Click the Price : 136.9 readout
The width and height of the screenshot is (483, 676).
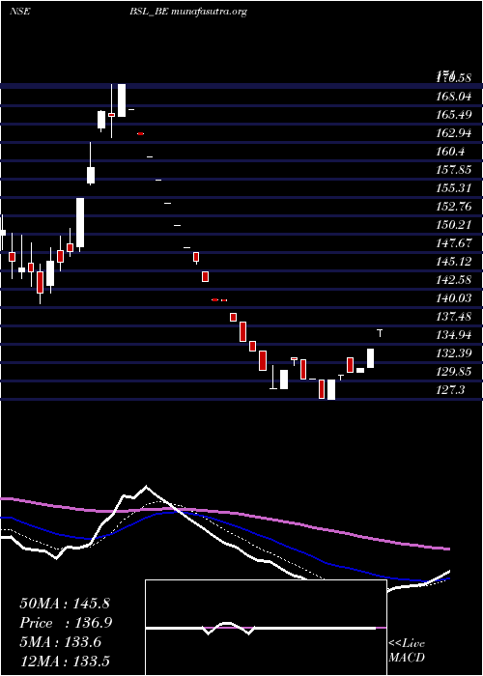pyautogui.click(x=66, y=623)
